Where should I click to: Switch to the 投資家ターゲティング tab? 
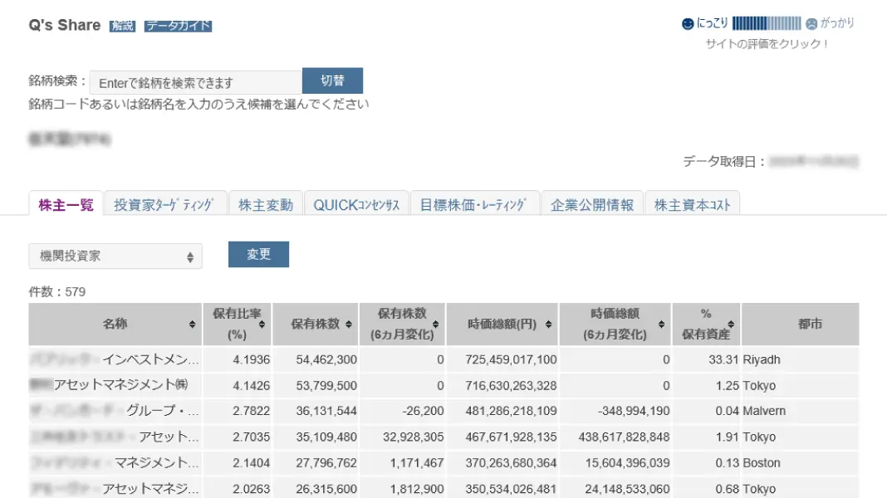[165, 205]
